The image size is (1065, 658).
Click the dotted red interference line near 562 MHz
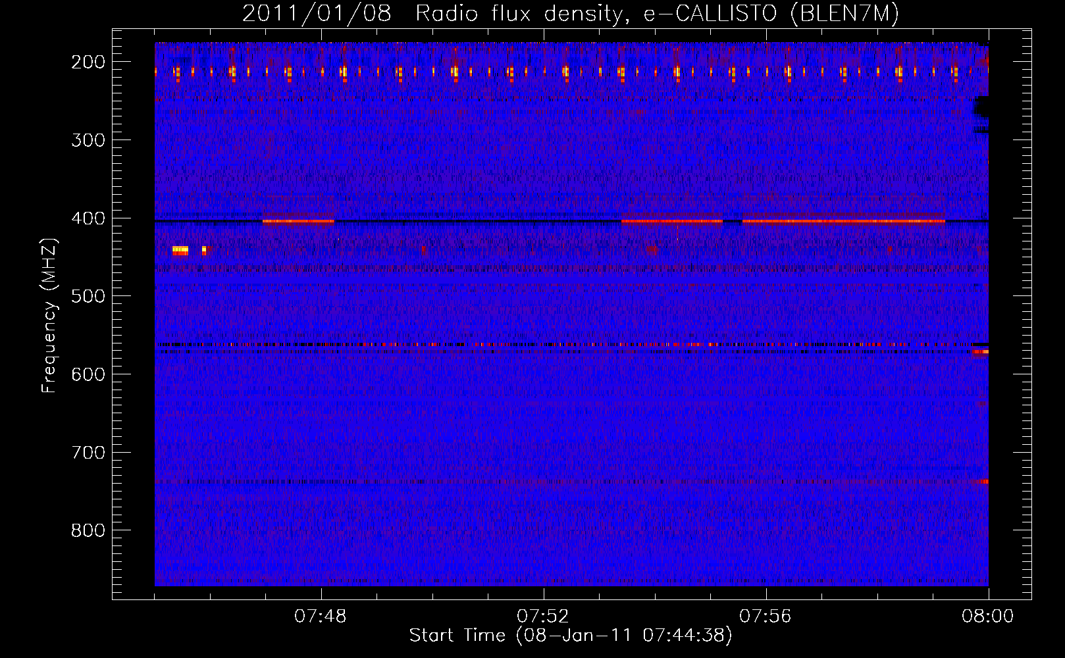click(x=571, y=344)
